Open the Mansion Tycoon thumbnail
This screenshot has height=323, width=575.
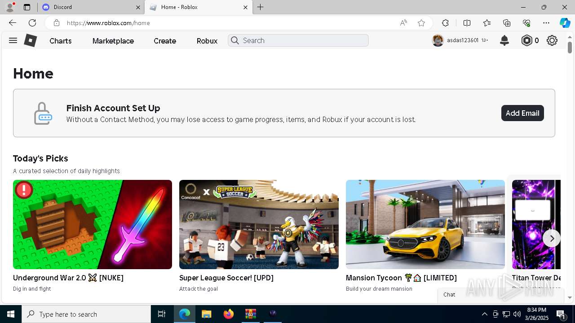pos(425,224)
